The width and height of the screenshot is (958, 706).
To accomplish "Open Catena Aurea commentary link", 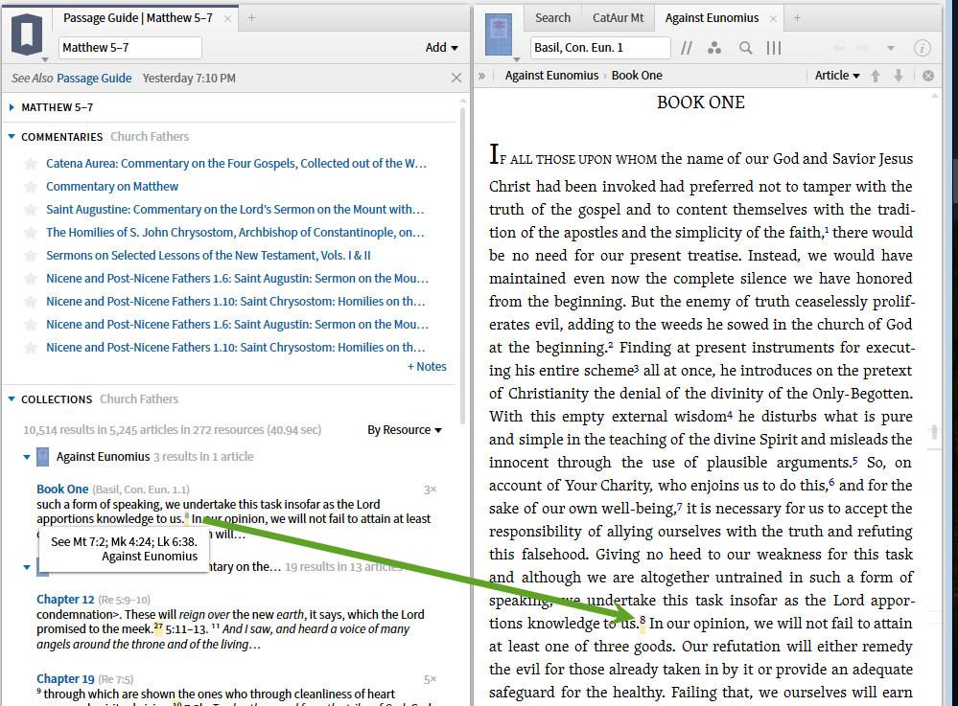I will click(x=237, y=164).
